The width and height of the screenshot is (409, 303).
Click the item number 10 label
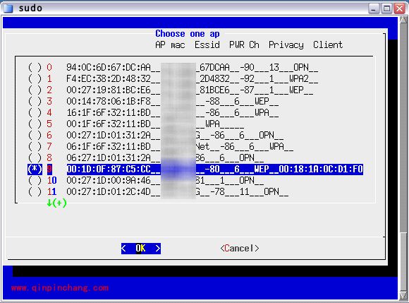pos(51,180)
